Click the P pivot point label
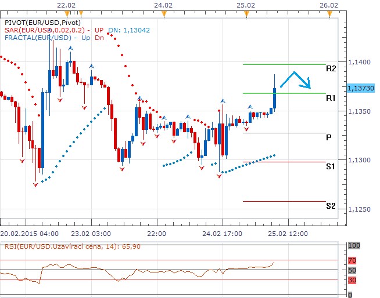 pyautogui.click(x=329, y=137)
